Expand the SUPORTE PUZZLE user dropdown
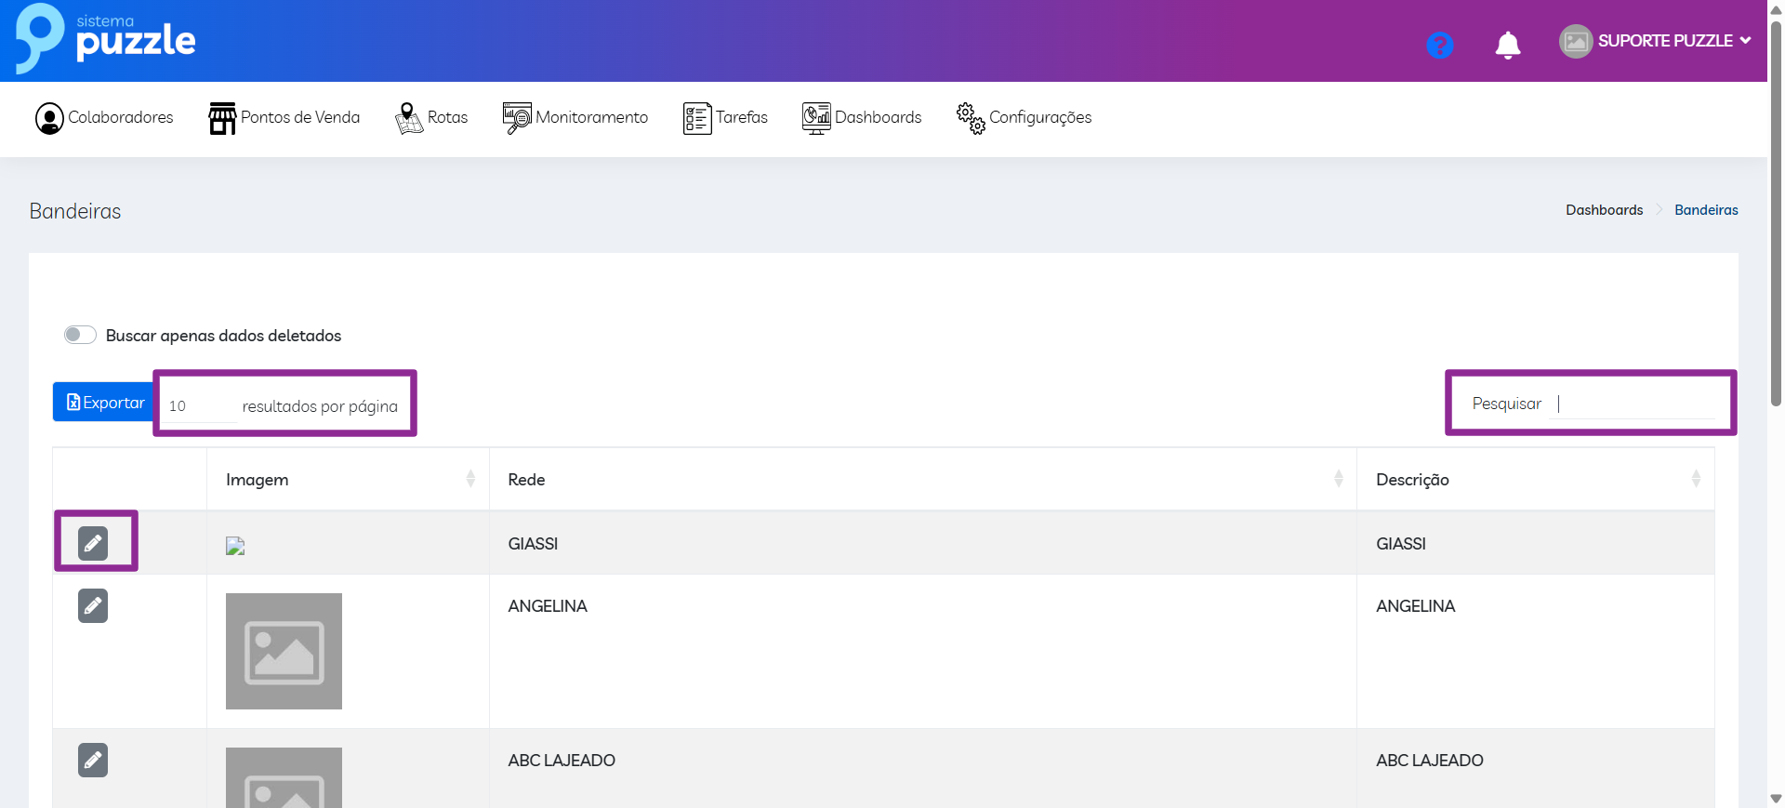Viewport: 1785px width, 808px height. click(1745, 41)
